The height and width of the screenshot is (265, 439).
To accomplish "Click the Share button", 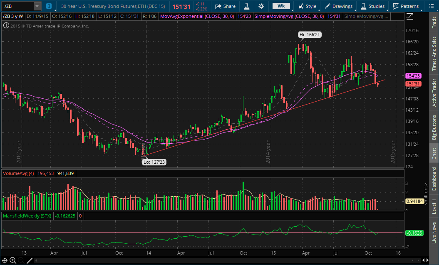I will (225, 6).
